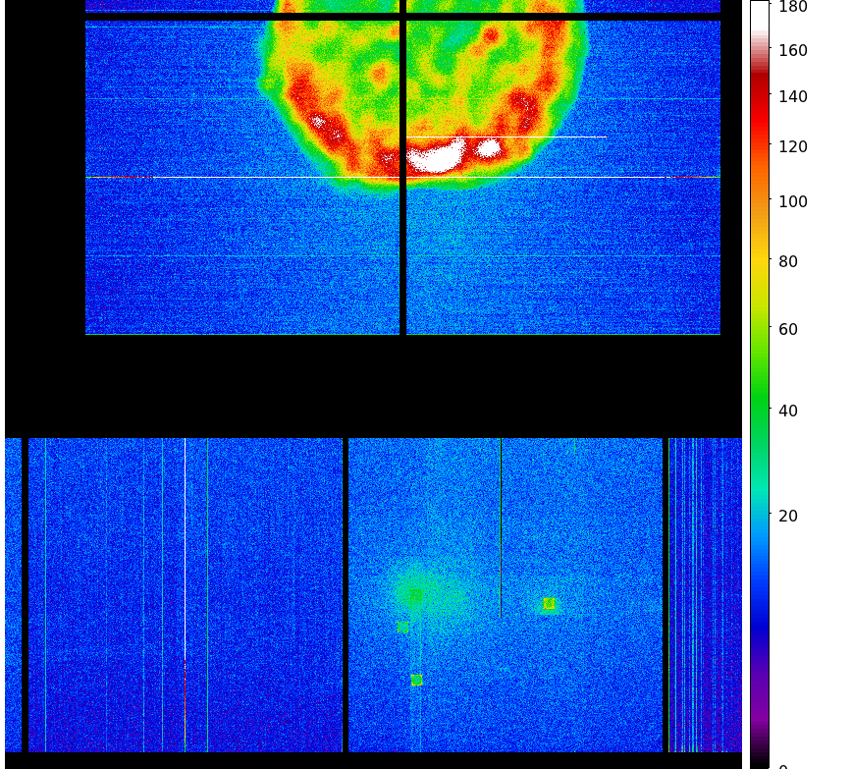Image resolution: width=852 pixels, height=769 pixels.
Task: Click the yellow square source in lower-right chip
Action: 550,604
